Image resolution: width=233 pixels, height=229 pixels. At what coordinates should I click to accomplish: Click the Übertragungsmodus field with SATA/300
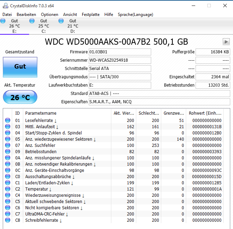120,77
